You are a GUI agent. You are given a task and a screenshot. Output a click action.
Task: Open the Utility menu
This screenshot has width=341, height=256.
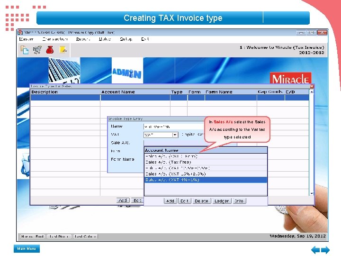(x=105, y=39)
